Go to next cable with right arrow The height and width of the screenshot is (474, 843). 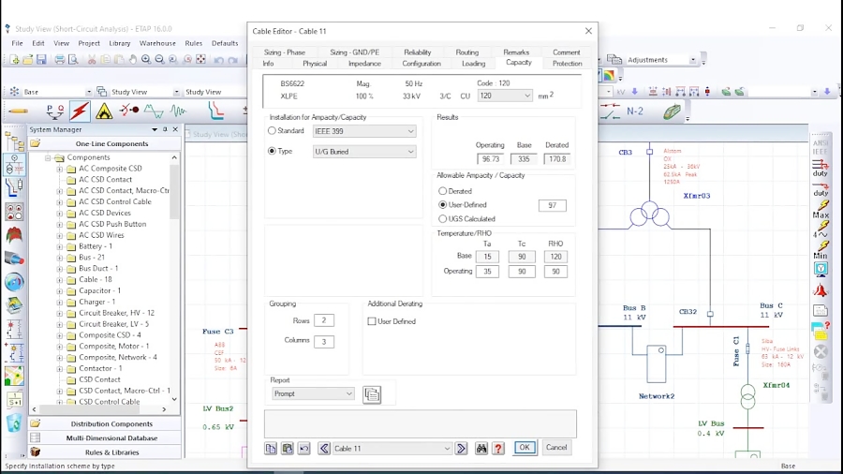click(461, 448)
